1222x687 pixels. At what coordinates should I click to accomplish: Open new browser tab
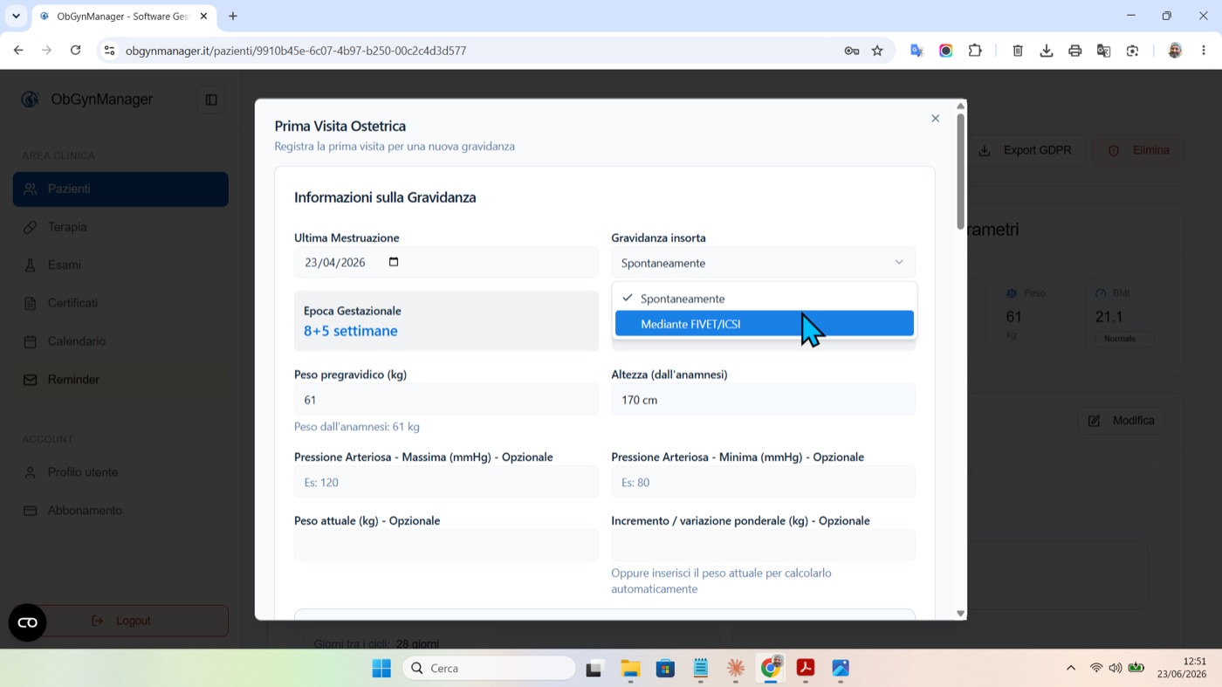pos(233,16)
